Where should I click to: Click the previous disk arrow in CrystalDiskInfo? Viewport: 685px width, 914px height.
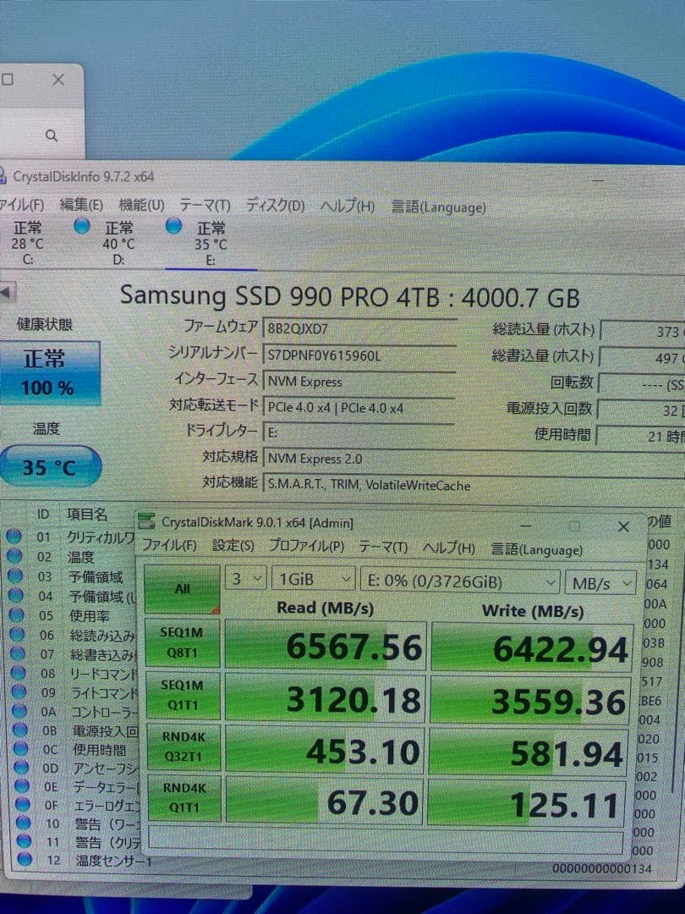7,291
